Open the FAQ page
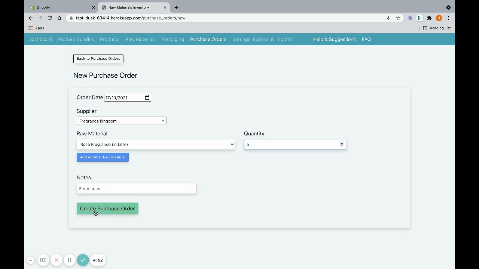Viewport: 479px width, 269px height. coord(366,39)
